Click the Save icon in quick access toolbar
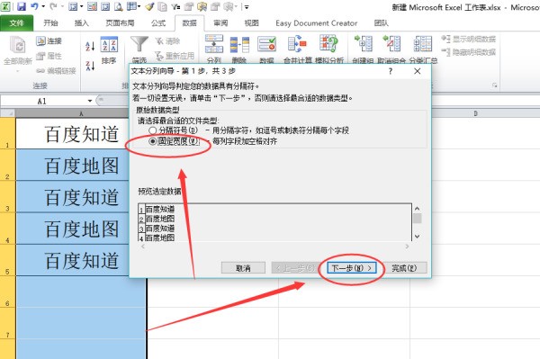Screen dimensions: 540x359 click(x=22, y=6)
